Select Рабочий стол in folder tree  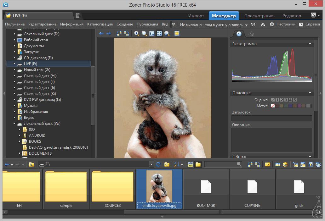pos(36,40)
